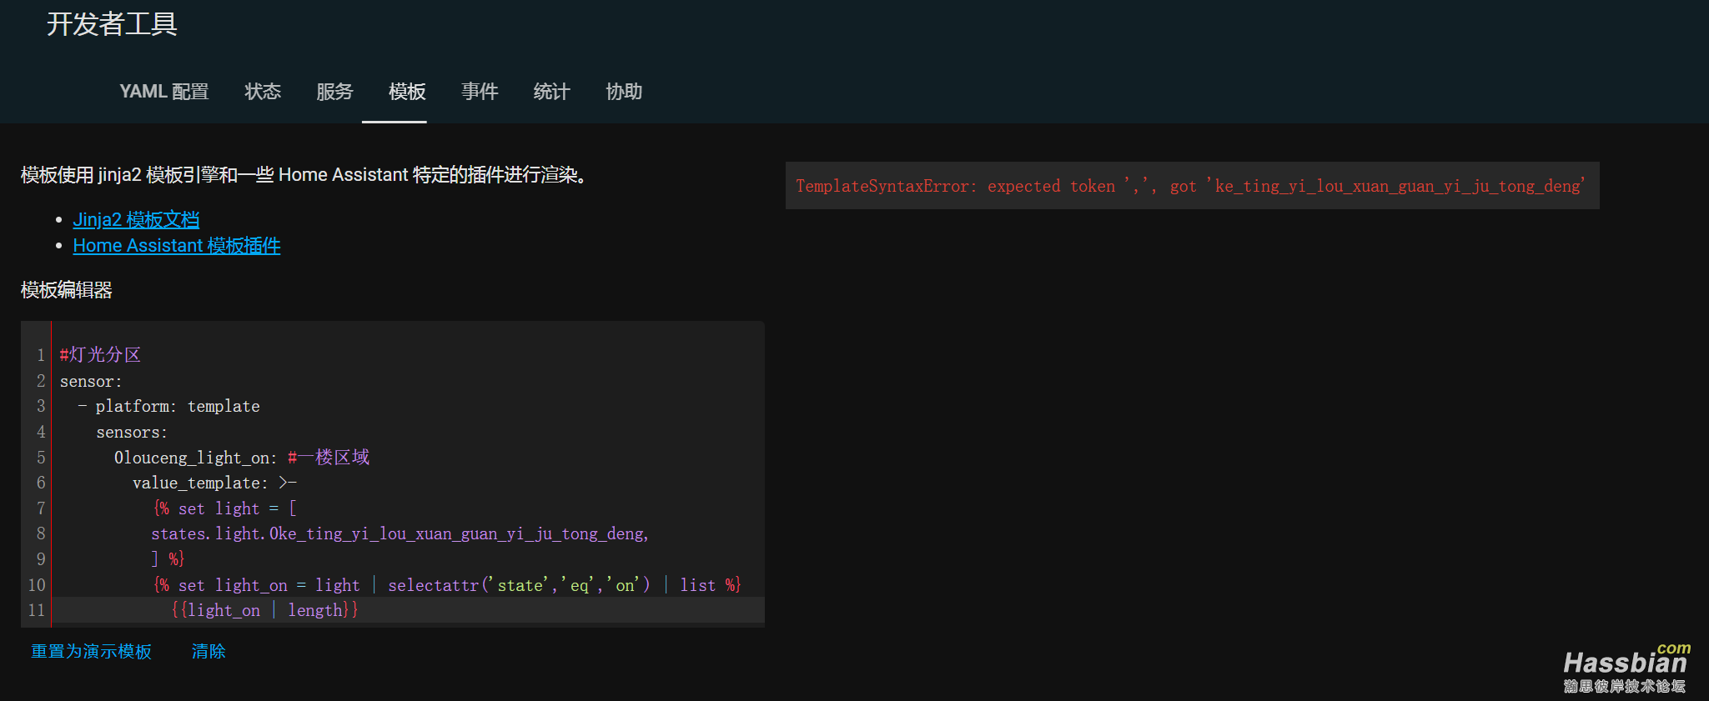
Task: Click the '{{light_on | length}}' line
Action: [264, 610]
